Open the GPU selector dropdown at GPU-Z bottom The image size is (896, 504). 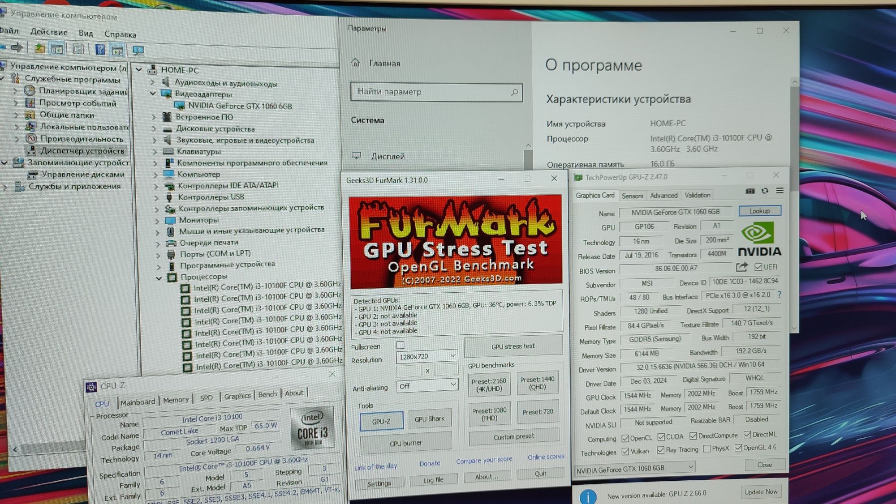point(634,469)
